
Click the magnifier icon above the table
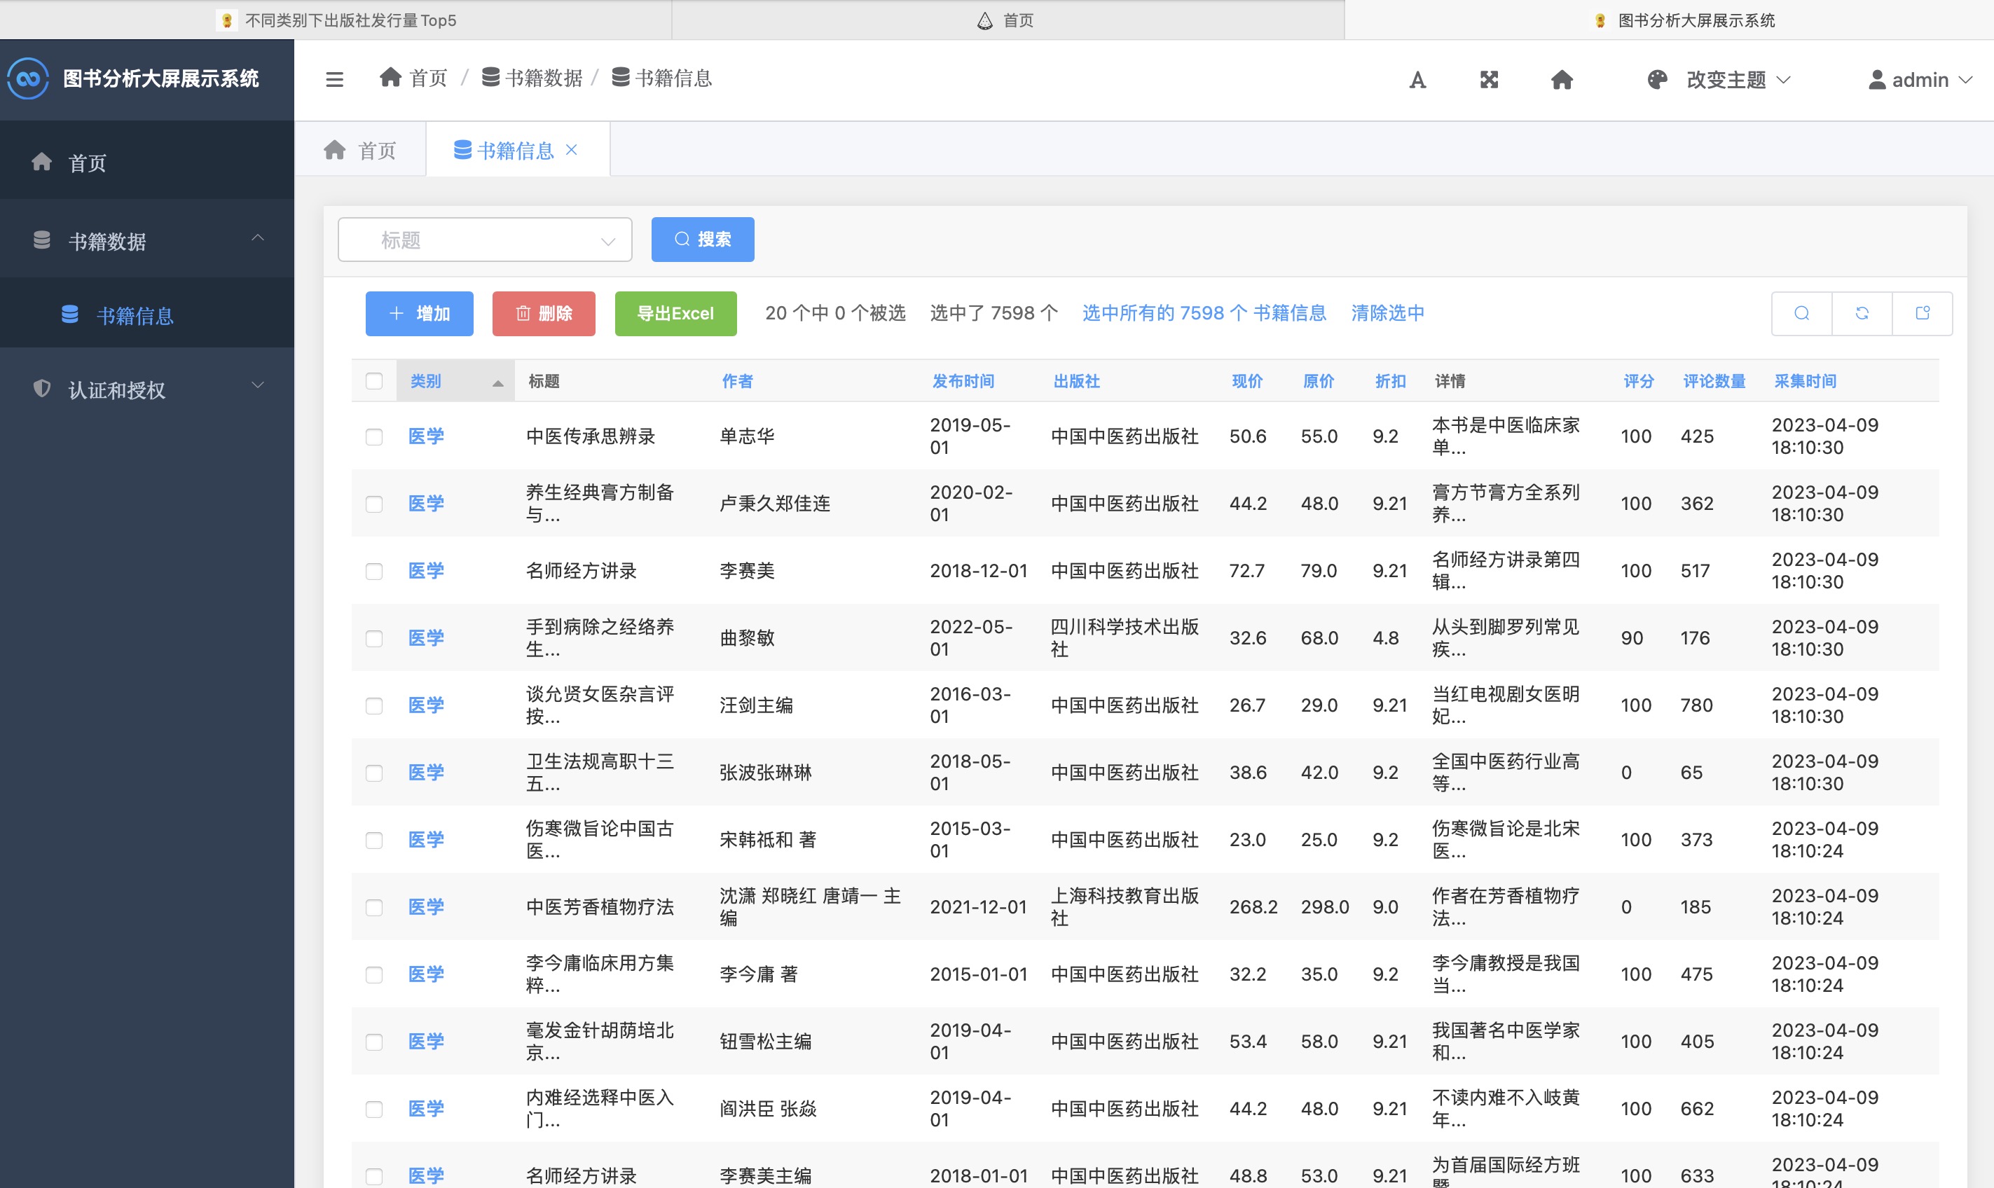1802,313
